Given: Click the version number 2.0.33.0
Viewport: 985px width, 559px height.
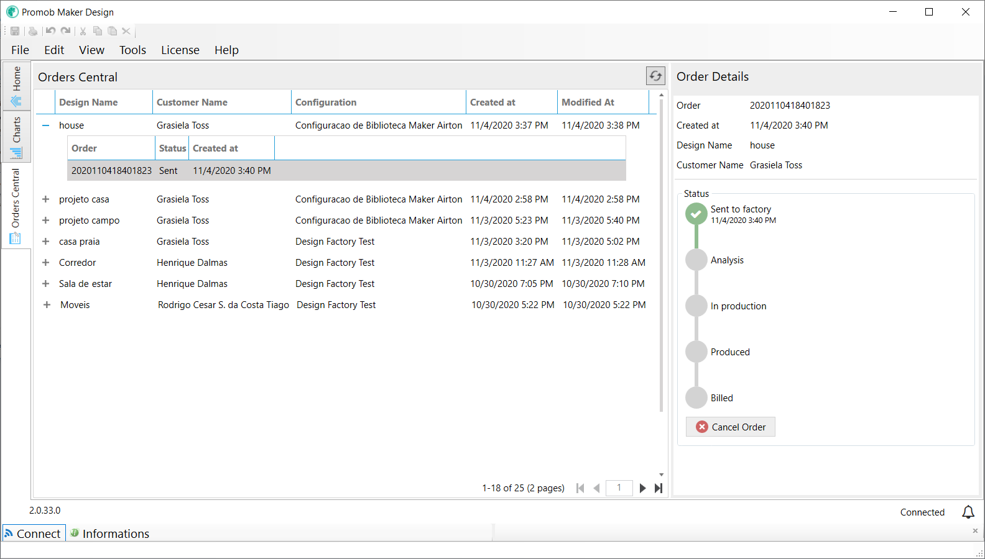Looking at the screenshot, I should 45,511.
